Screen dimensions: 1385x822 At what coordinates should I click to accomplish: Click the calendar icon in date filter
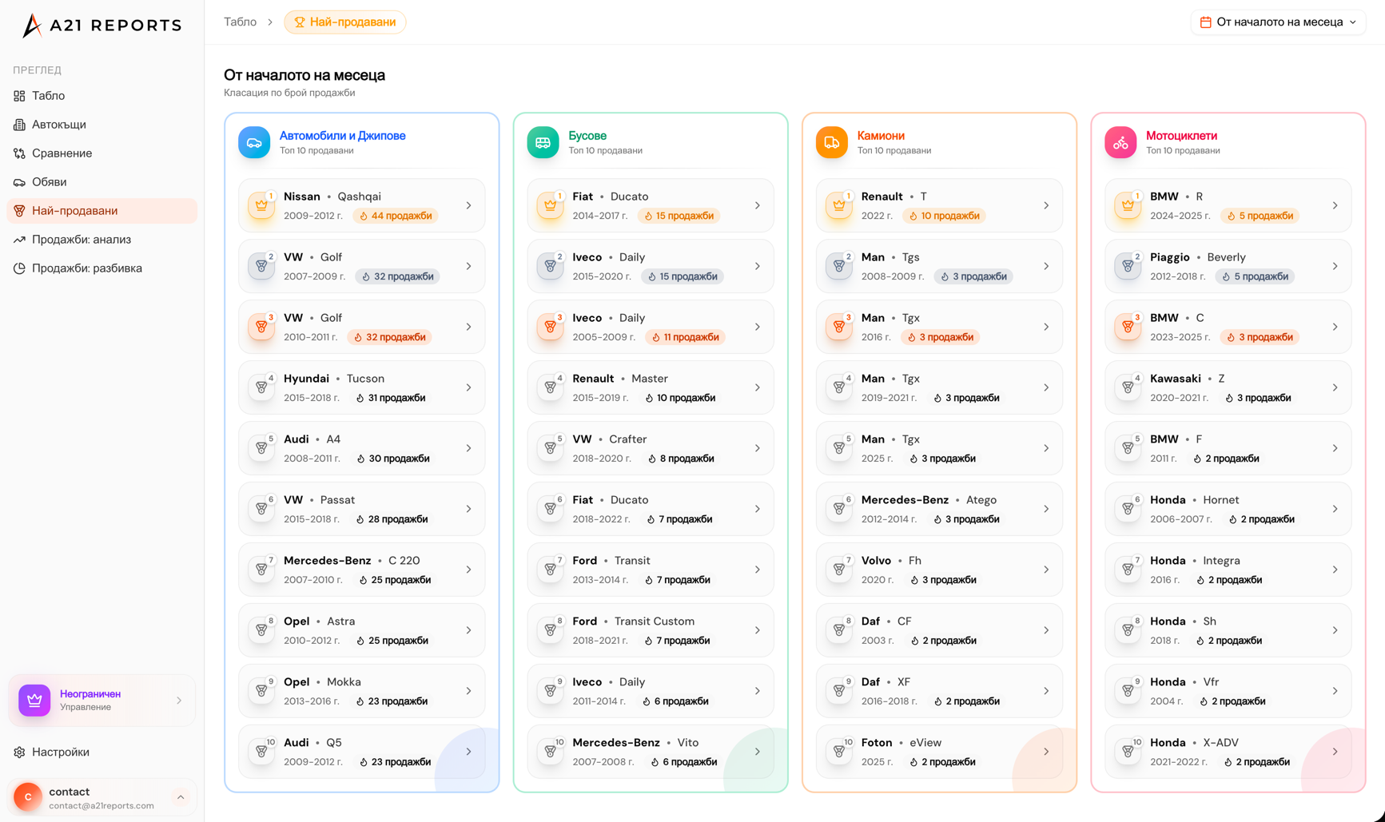[1206, 22]
